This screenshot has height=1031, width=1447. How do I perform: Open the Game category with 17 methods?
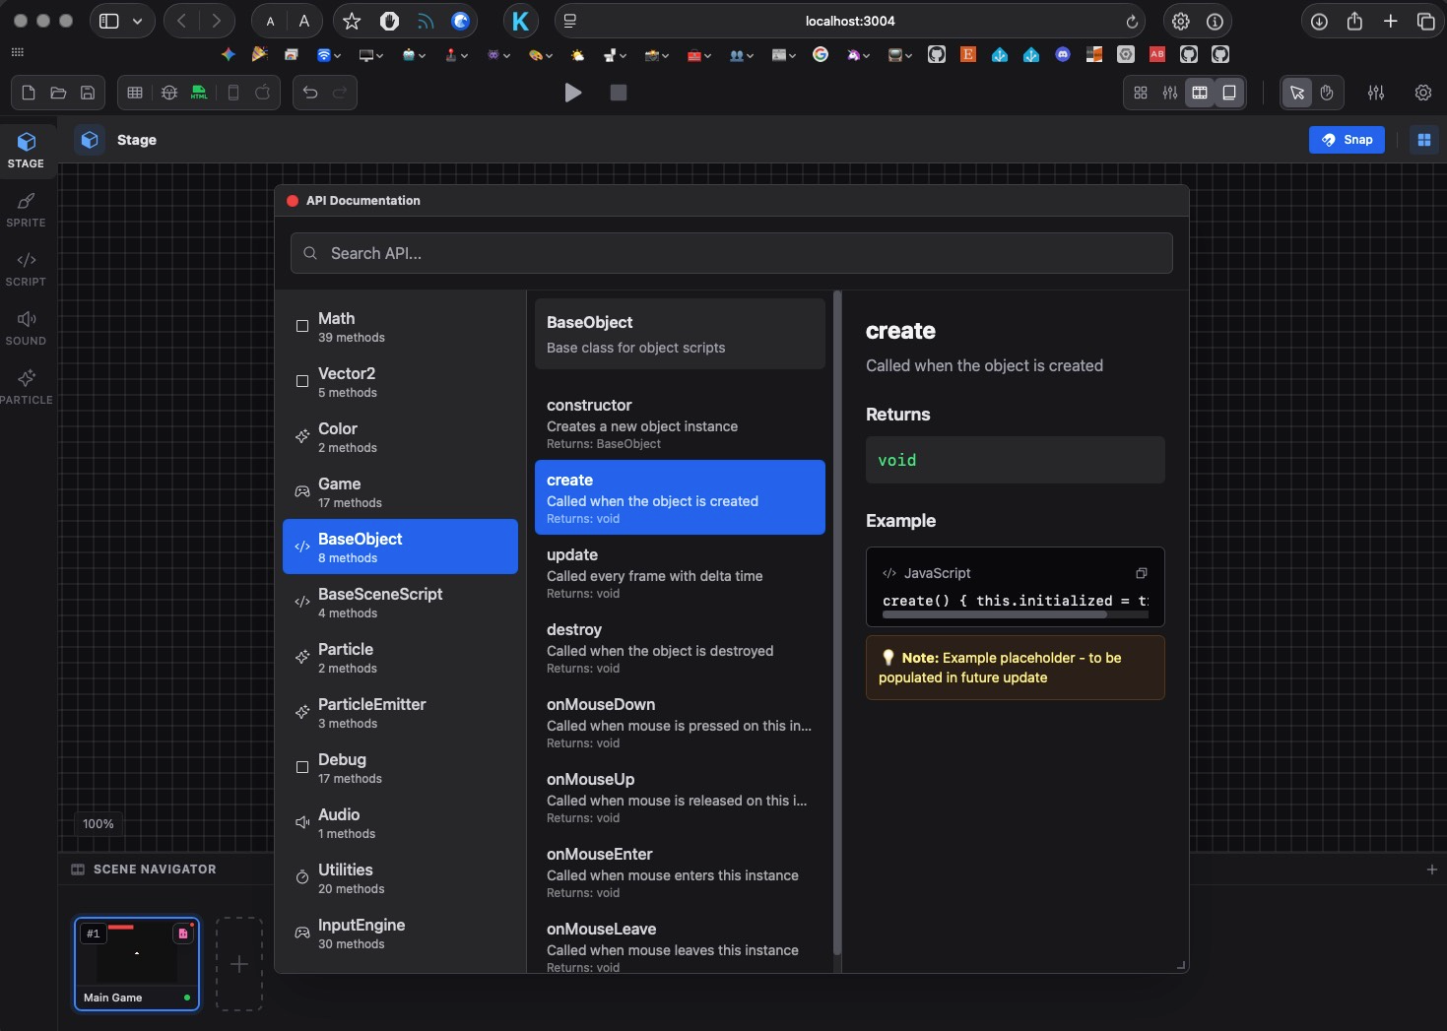tap(400, 491)
